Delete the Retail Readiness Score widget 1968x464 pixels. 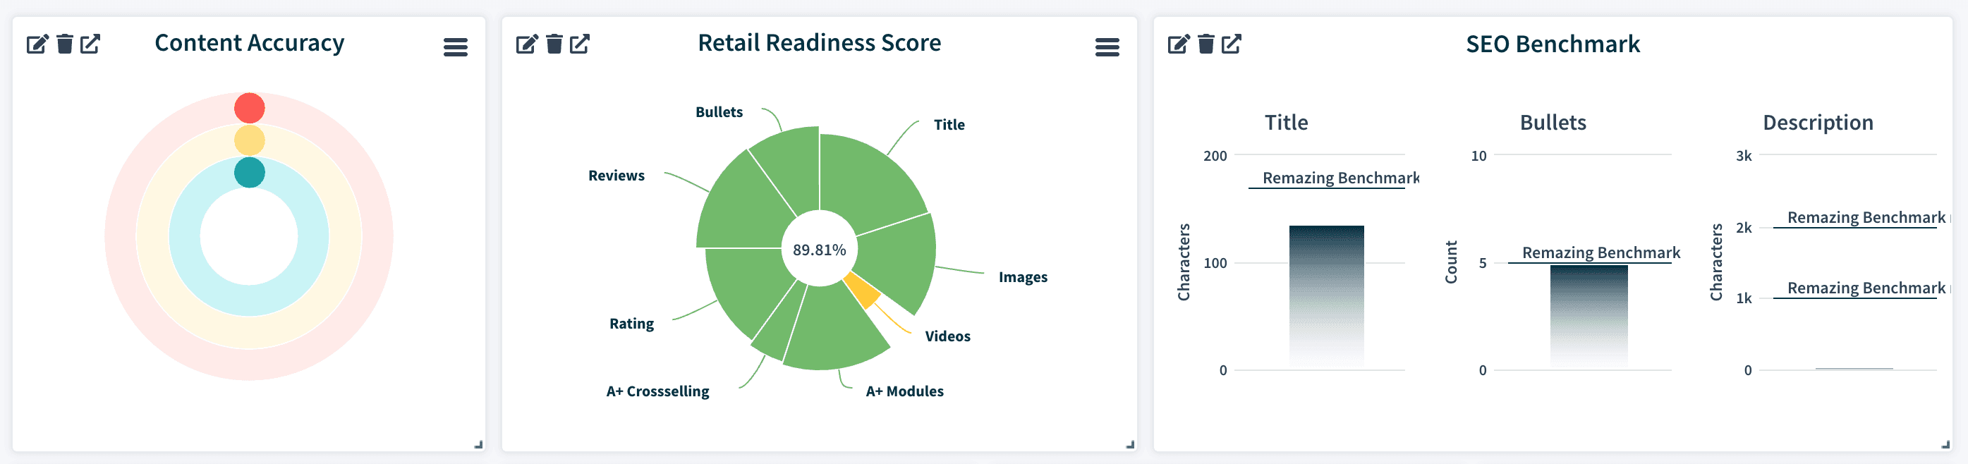tap(554, 44)
